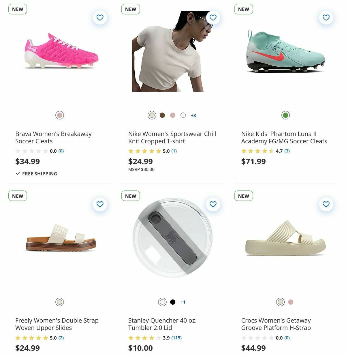Favorite the Stanley Quencher Tumbler Lid
The image size is (346, 356).
[213, 204]
